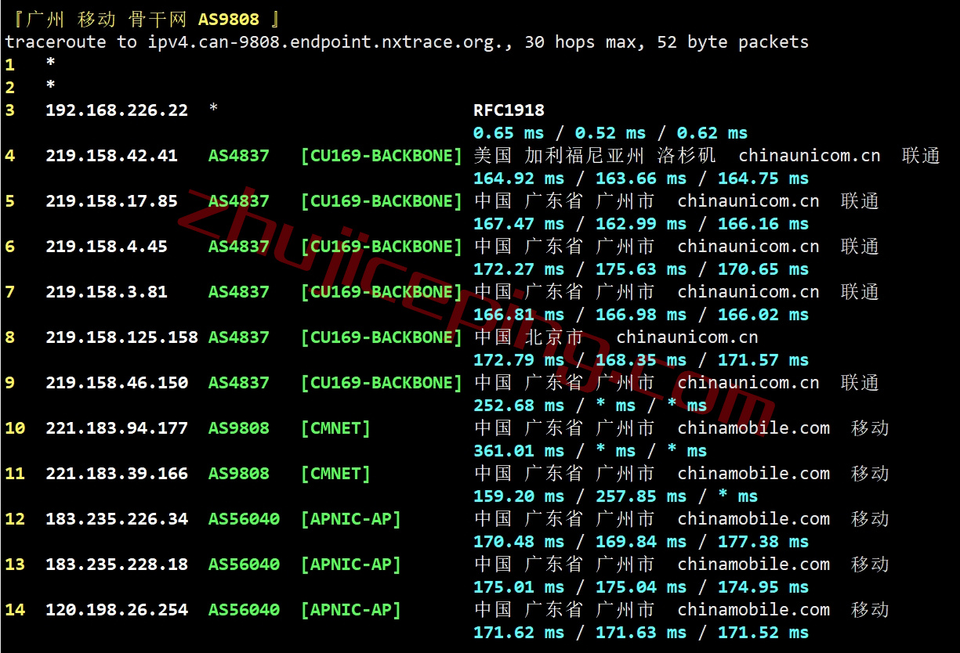This screenshot has width=960, height=653.
Task: Select IP 219.158.3.81
Action: [x=107, y=292]
